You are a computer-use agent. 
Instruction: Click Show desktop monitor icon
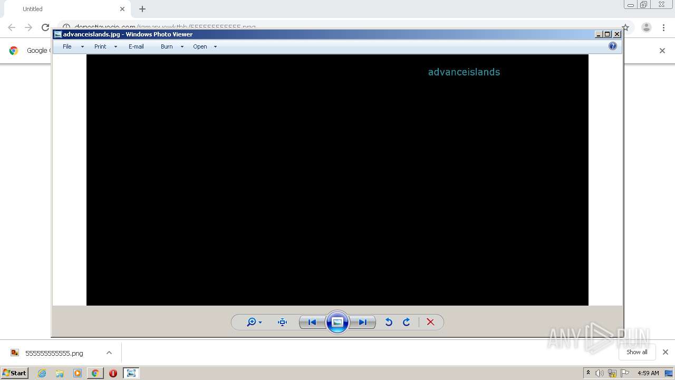(x=669, y=373)
